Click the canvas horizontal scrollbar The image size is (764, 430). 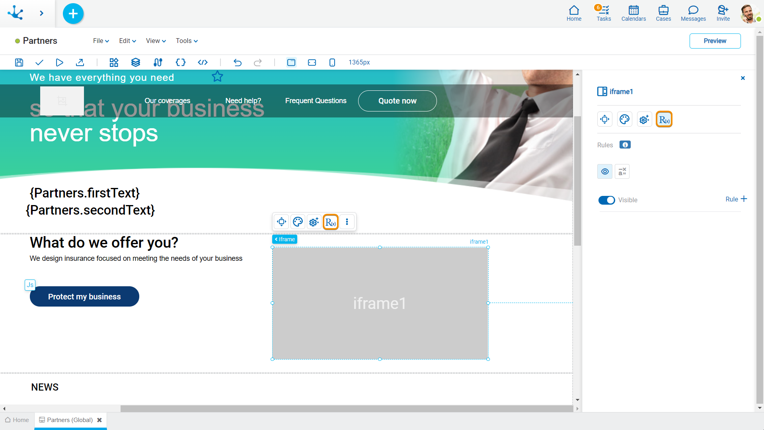(x=347, y=408)
